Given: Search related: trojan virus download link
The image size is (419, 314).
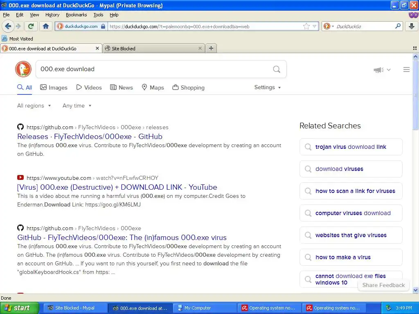Looking at the screenshot, I should (x=351, y=147).
